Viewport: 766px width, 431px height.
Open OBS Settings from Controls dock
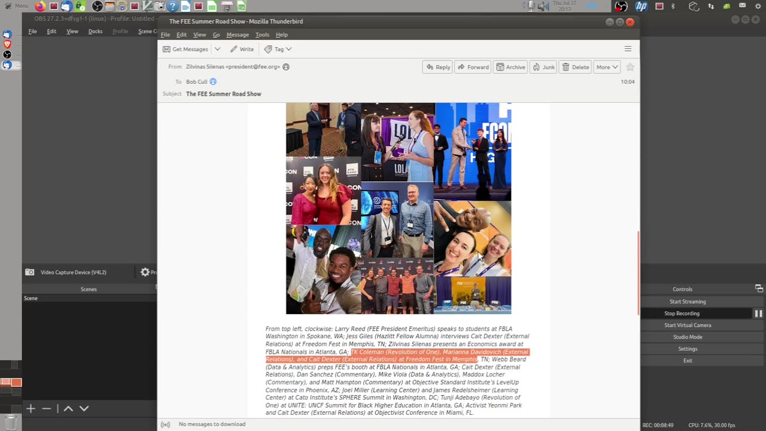pyautogui.click(x=688, y=349)
